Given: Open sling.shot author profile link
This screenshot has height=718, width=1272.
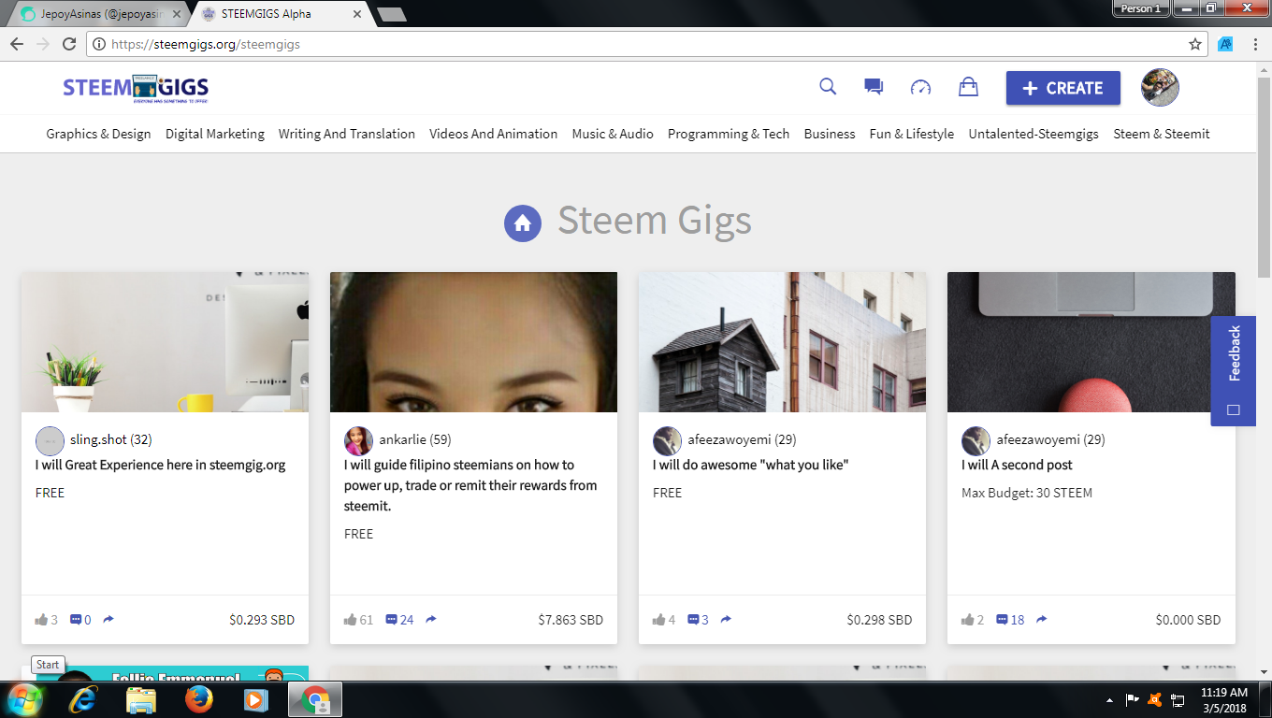Looking at the screenshot, I should tap(110, 439).
